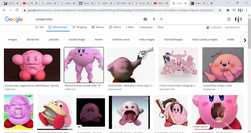Click the browser forward arrow
Screen dimensions: 251x133
pyautogui.click(x=11, y=10)
